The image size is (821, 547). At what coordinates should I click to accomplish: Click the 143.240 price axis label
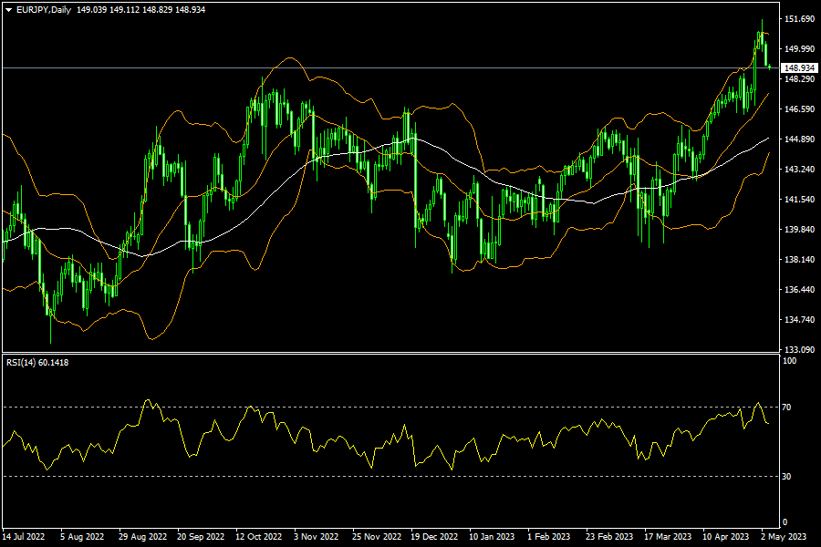[x=799, y=169]
